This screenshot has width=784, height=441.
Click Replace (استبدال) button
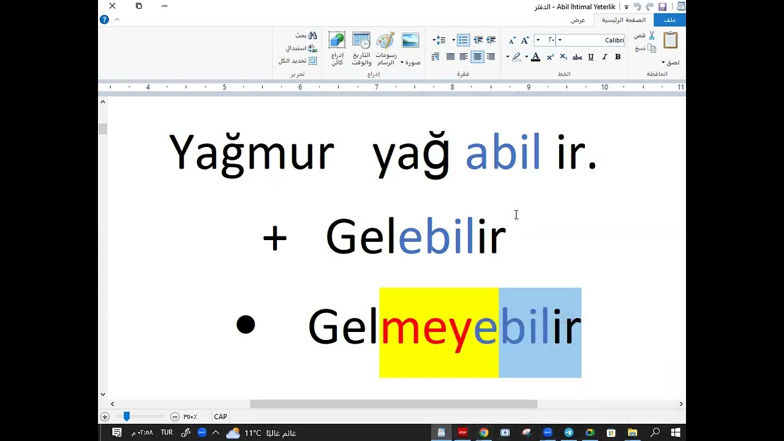tap(301, 48)
